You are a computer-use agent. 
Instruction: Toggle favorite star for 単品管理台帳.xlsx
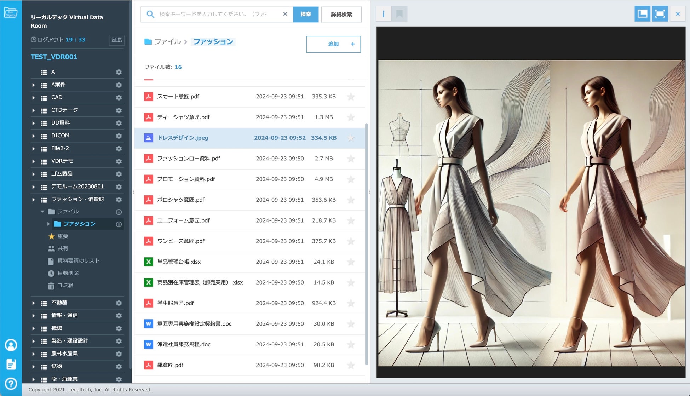coord(351,262)
